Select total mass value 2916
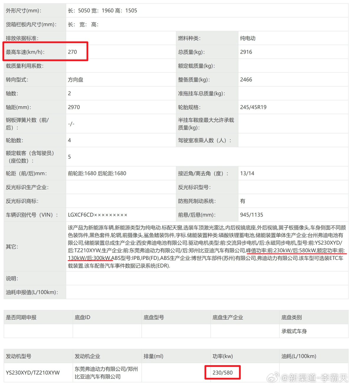 pos(246,52)
